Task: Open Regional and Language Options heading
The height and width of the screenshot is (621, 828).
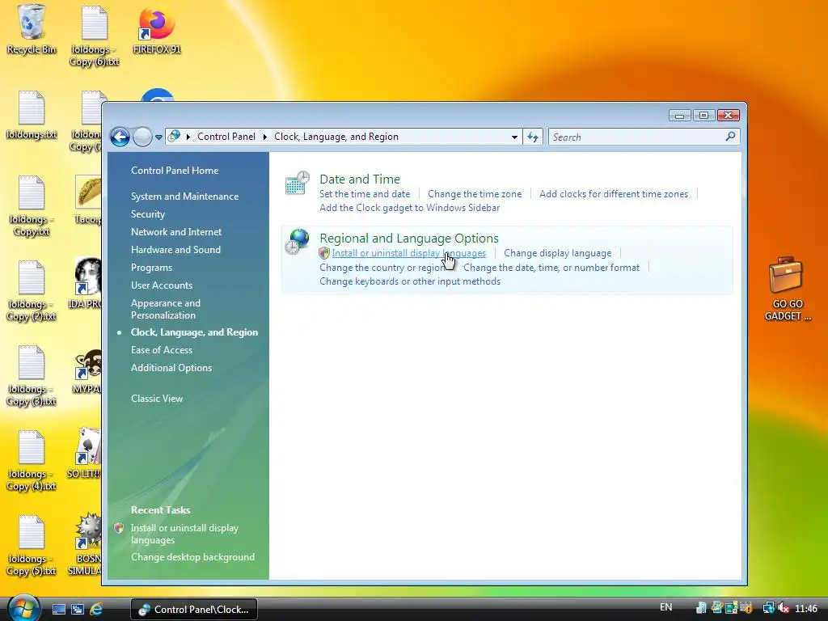Action: point(408,239)
